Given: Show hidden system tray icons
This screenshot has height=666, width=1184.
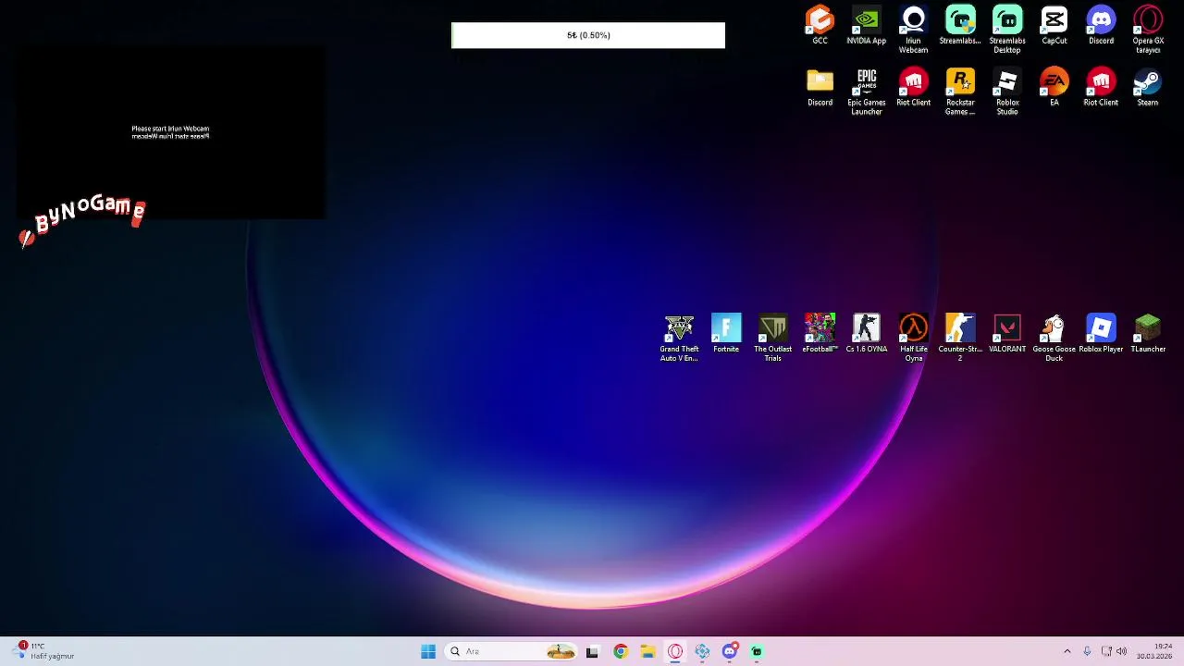Looking at the screenshot, I should coord(1067,651).
